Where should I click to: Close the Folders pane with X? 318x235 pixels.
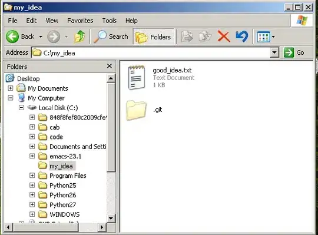pos(110,66)
